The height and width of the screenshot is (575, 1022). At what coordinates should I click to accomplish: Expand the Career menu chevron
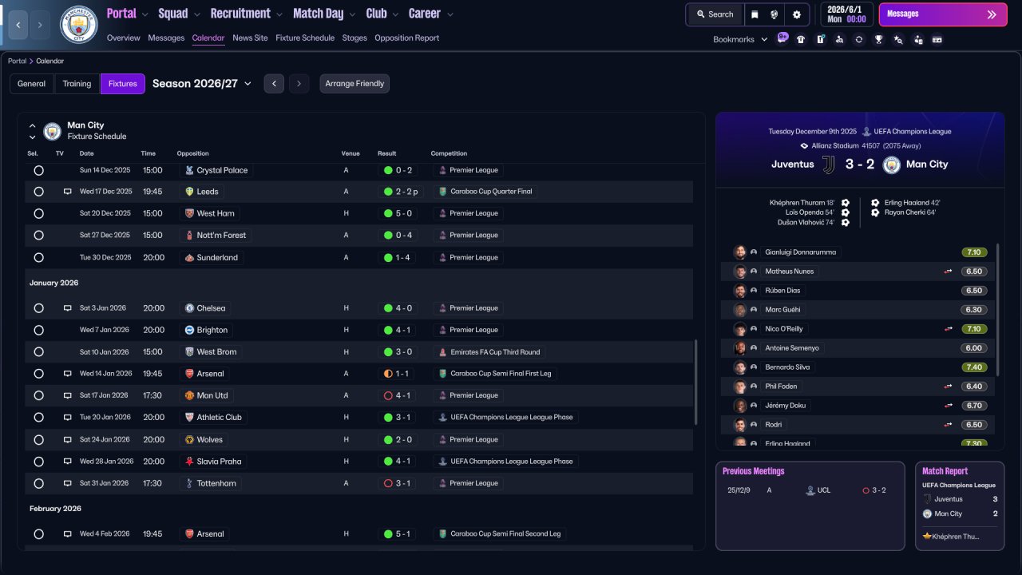click(x=450, y=14)
